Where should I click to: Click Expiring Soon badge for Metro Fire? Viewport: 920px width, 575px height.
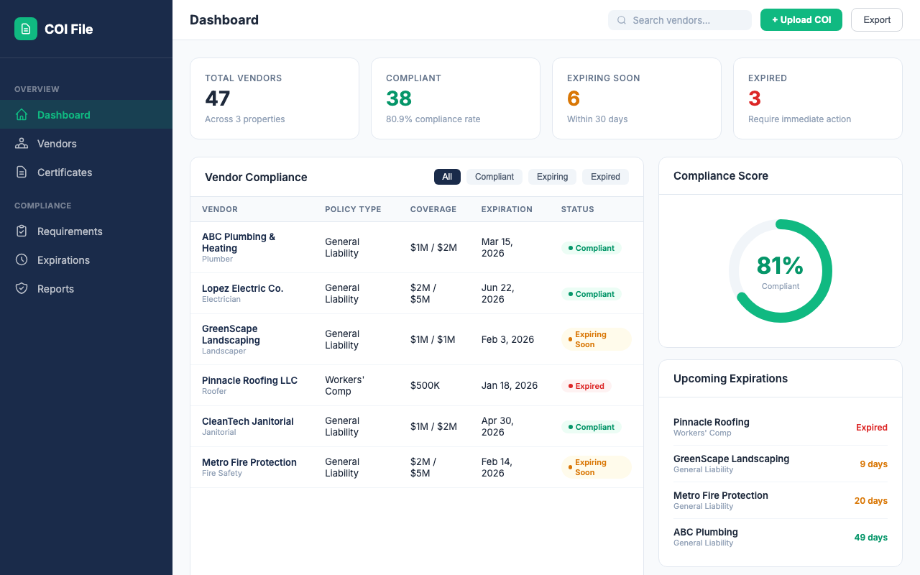pos(597,467)
